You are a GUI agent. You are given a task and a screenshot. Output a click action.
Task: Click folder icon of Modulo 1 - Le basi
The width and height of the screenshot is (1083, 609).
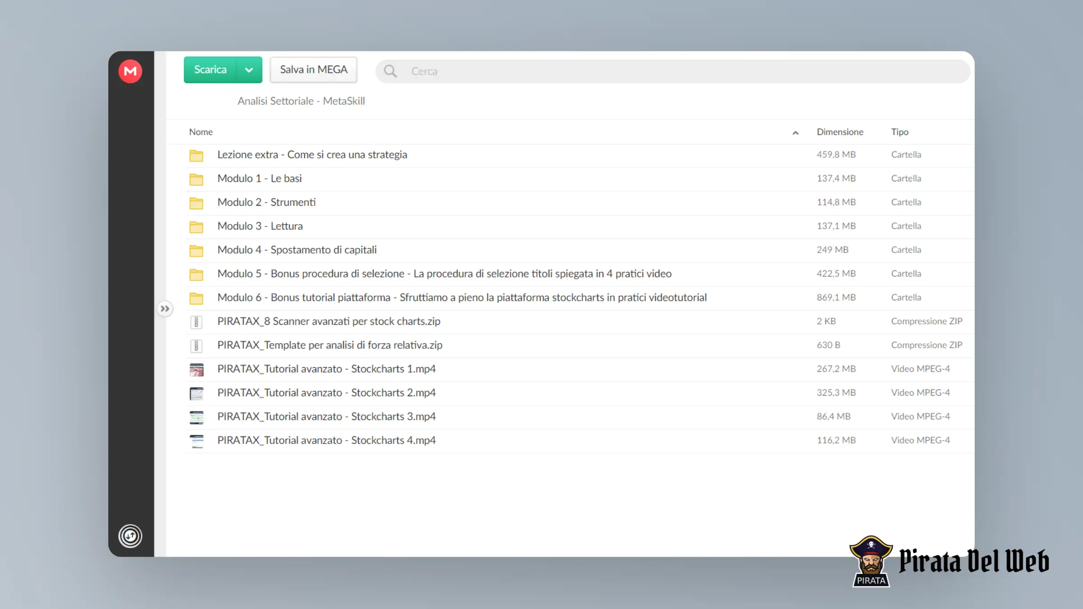coord(196,179)
